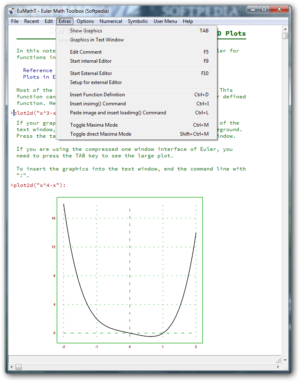Click the status bar resize grip
Screen dimensions: 300x382
(x=279, y=360)
